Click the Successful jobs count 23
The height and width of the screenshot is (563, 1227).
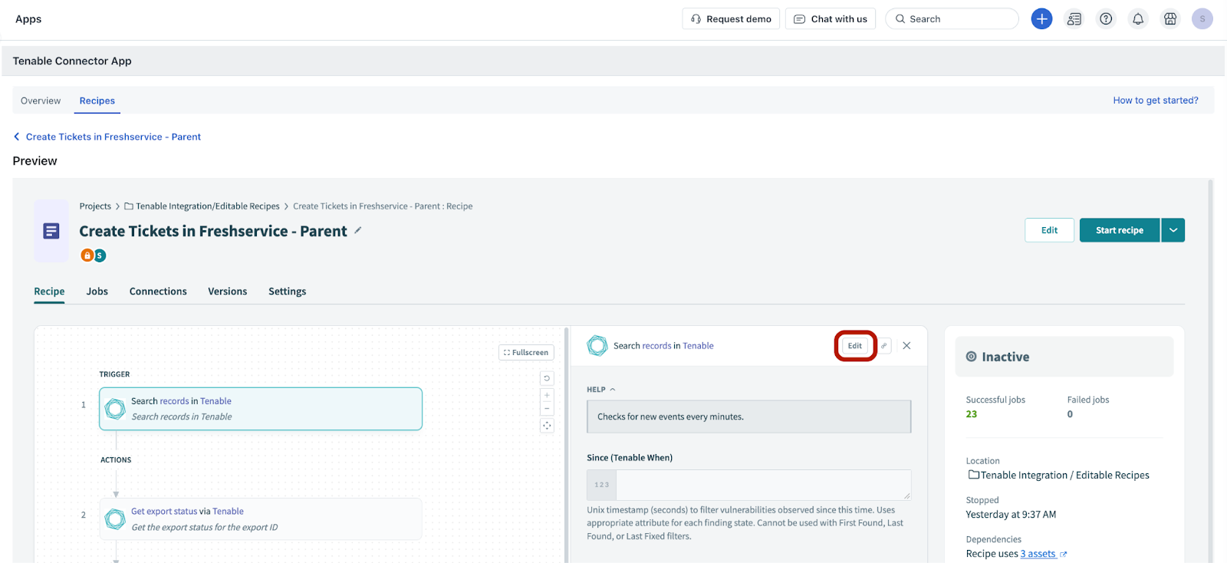click(972, 414)
